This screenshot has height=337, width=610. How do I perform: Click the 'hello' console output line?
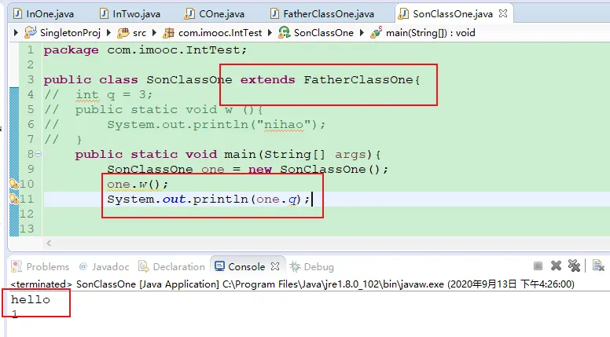click(x=31, y=299)
